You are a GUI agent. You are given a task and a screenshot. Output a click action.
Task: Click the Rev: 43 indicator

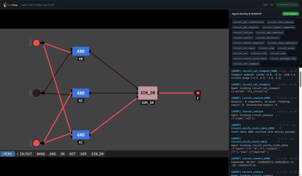[268, 5]
